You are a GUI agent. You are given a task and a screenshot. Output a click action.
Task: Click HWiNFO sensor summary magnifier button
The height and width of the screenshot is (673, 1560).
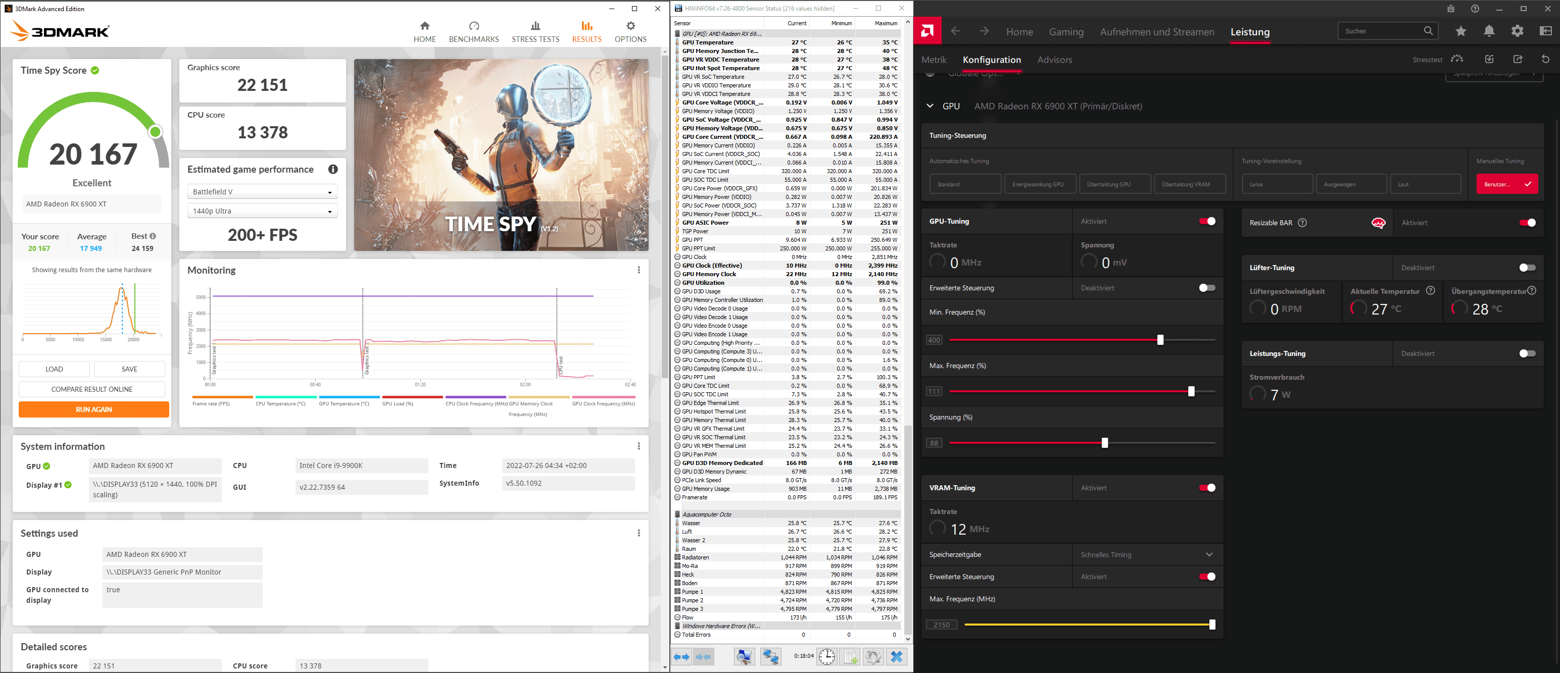pos(744,657)
